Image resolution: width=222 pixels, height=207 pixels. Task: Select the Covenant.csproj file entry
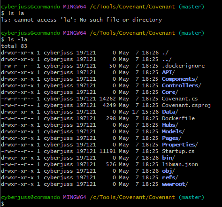(x=186, y=105)
